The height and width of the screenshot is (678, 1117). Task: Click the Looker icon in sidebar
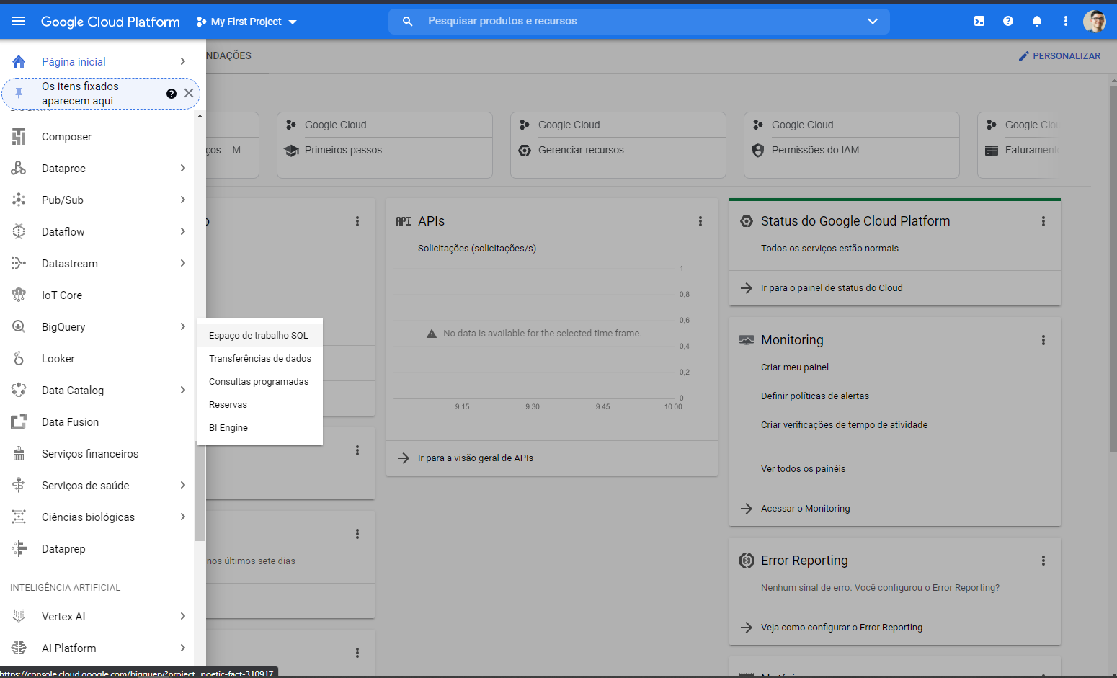click(19, 358)
